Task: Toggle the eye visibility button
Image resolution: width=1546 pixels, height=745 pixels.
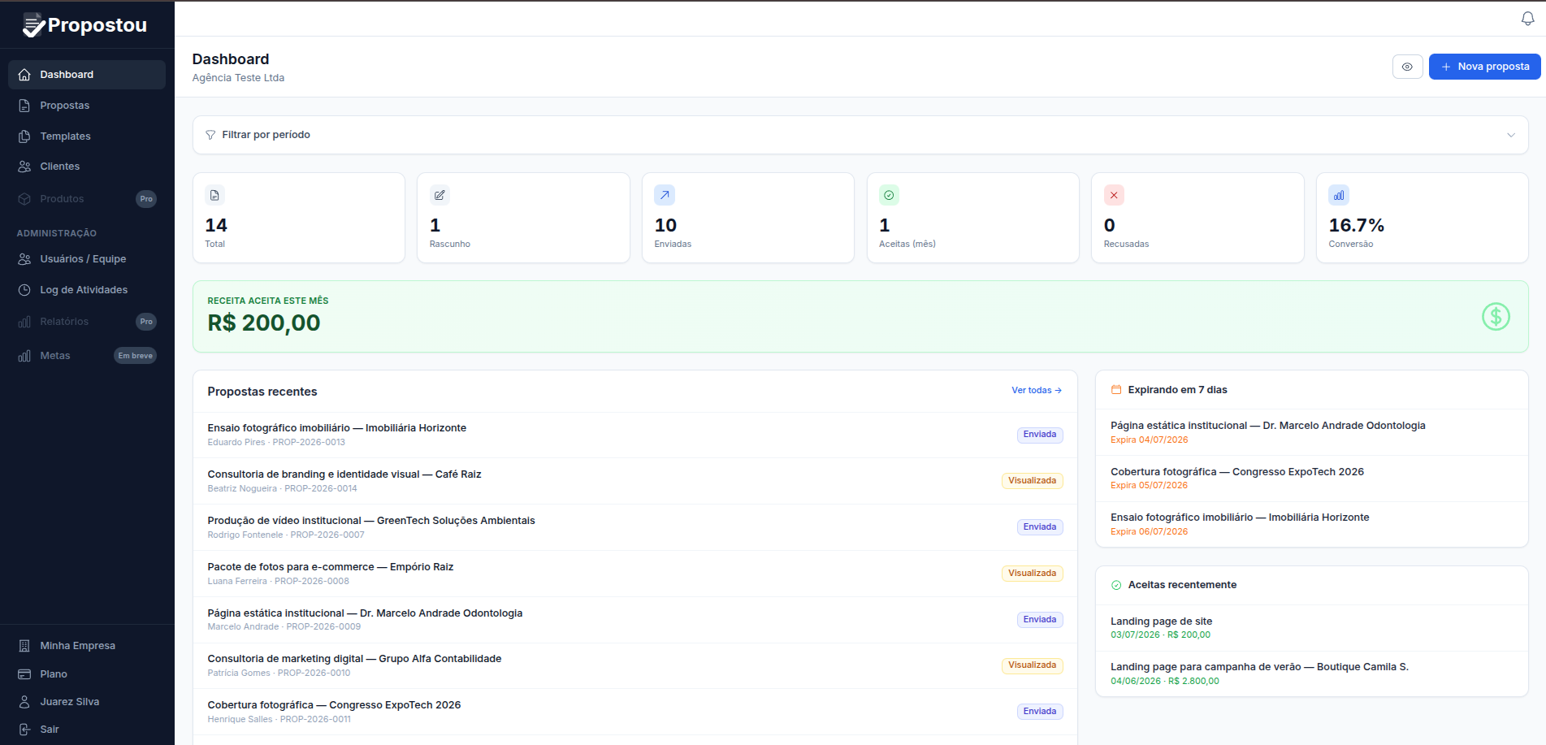Action: coord(1407,67)
